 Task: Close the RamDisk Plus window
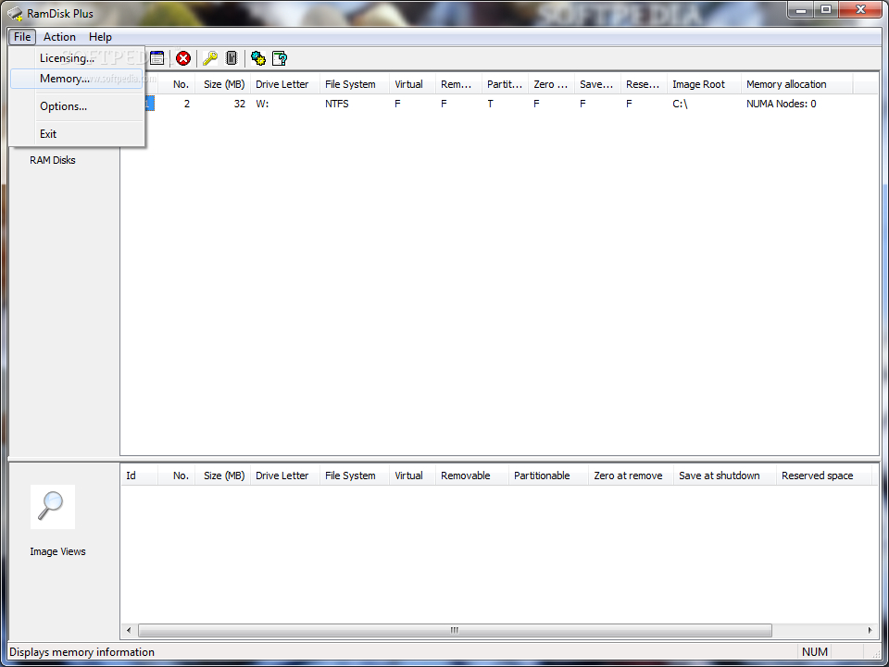pyautogui.click(x=860, y=9)
